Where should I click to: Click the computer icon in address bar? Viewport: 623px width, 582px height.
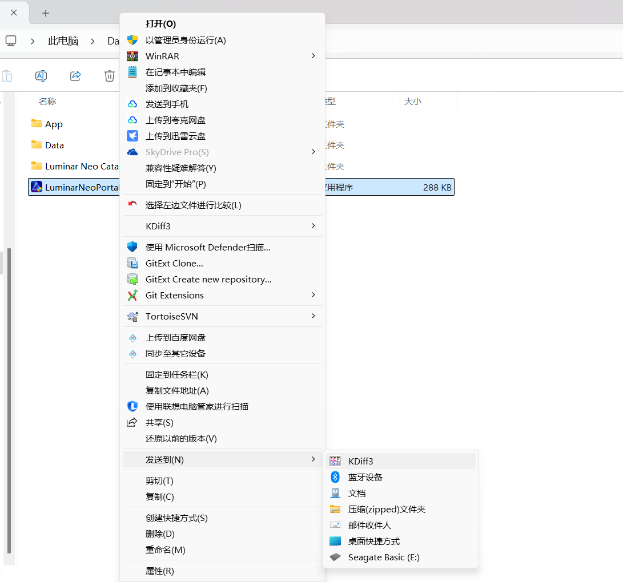[11, 41]
